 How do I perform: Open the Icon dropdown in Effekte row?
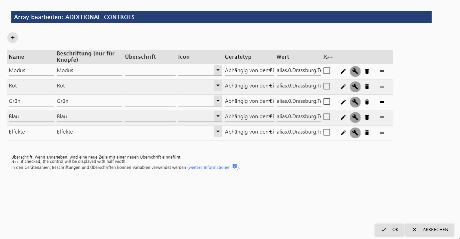point(218,132)
